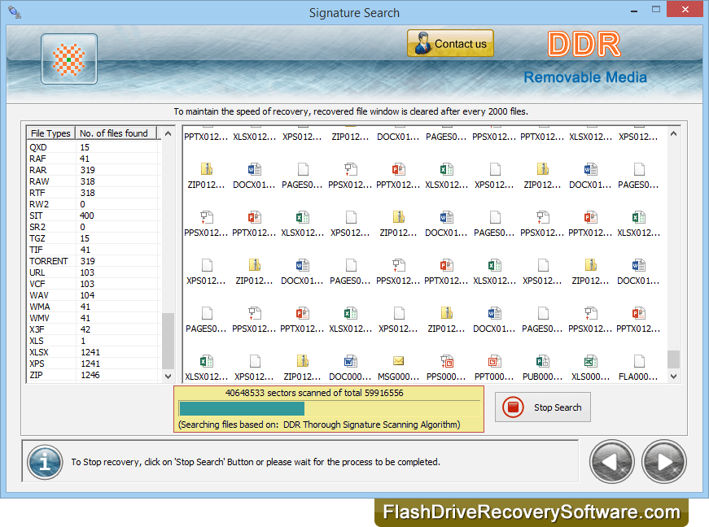
Task: Select the PPS000 slideshow file icon
Action: click(446, 361)
